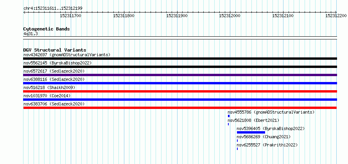The height and width of the screenshot is (164, 348).
Task: Click the nsv4342697 gnomADStructuralVariants label
Action: pyautogui.click(x=67, y=55)
